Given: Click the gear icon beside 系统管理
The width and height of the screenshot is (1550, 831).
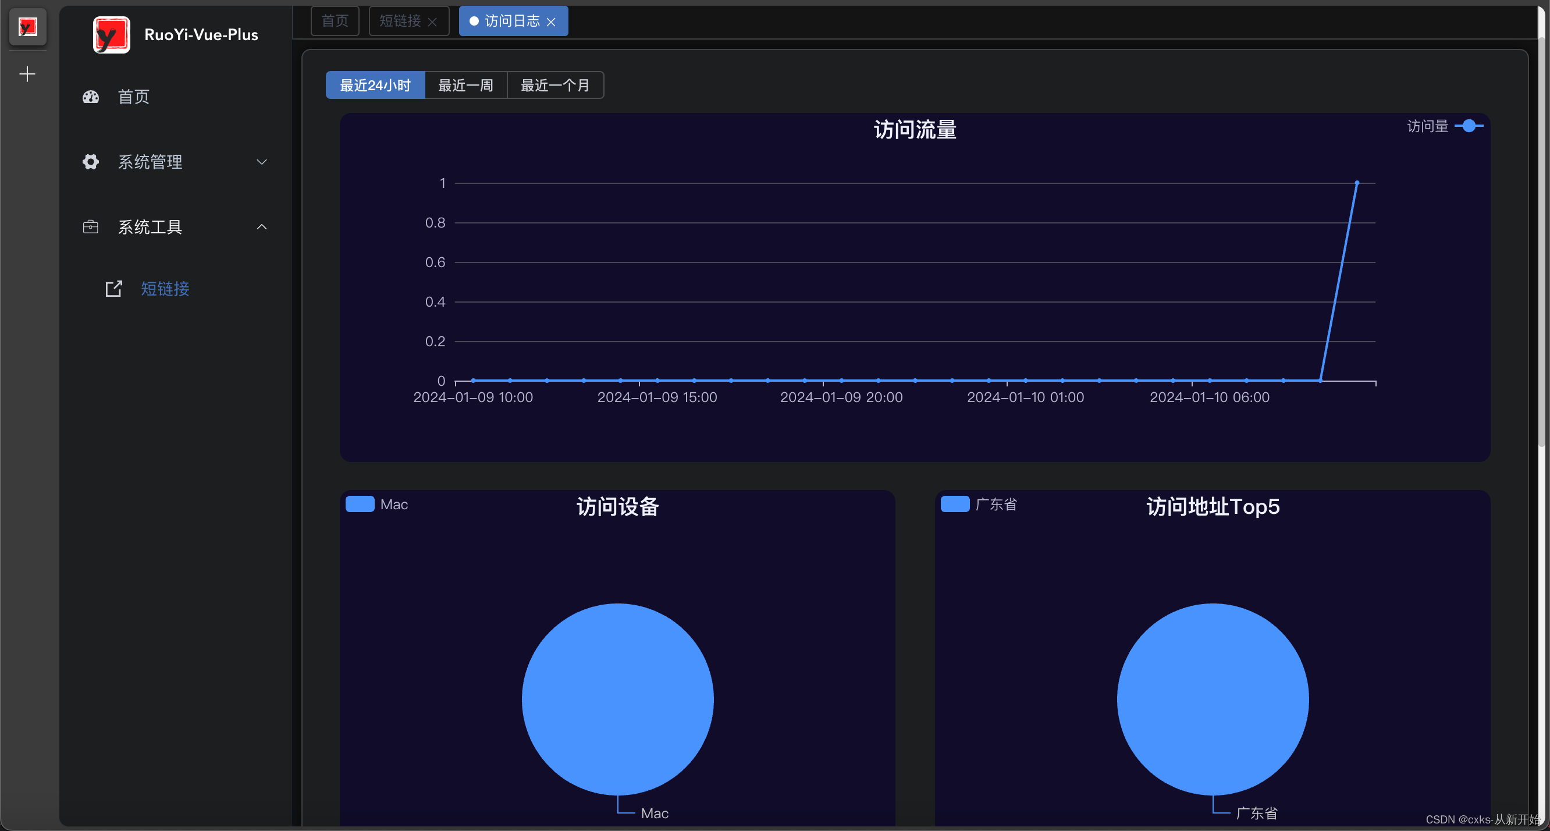Looking at the screenshot, I should point(90,162).
